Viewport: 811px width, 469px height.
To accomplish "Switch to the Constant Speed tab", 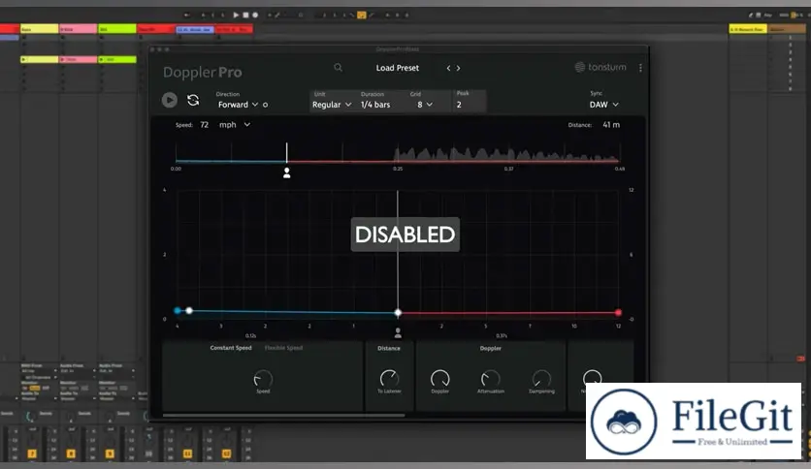I will [231, 348].
